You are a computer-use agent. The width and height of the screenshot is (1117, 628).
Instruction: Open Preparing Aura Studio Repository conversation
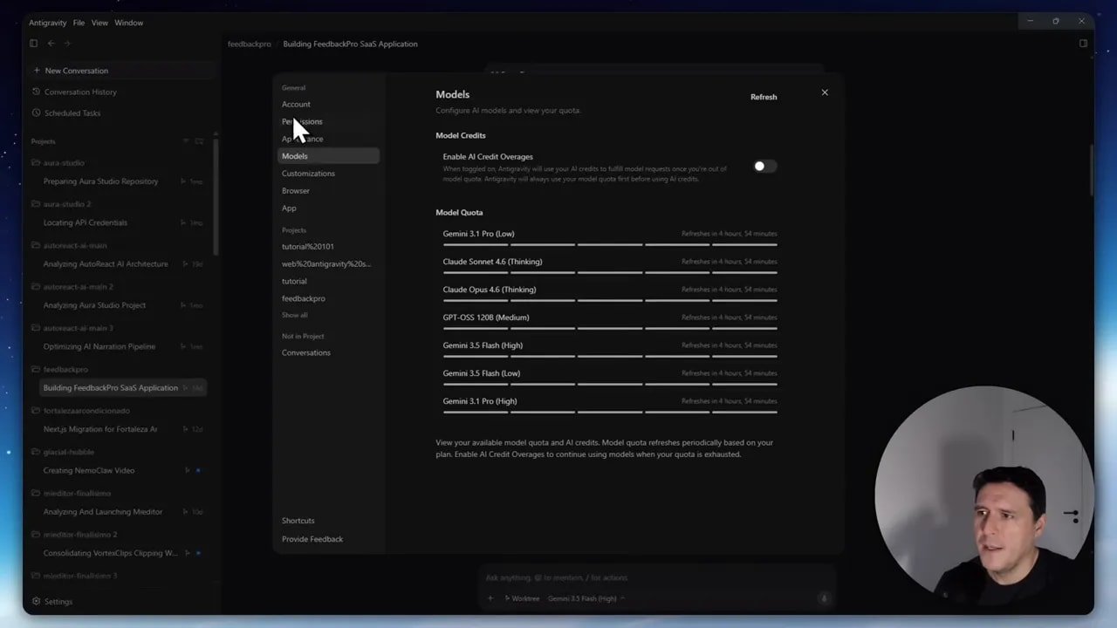(100, 181)
